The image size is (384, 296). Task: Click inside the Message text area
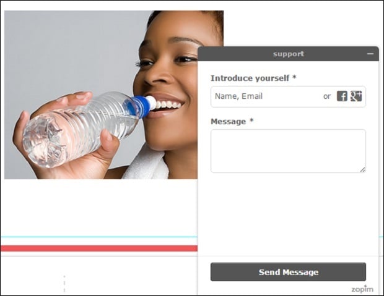tap(288, 151)
